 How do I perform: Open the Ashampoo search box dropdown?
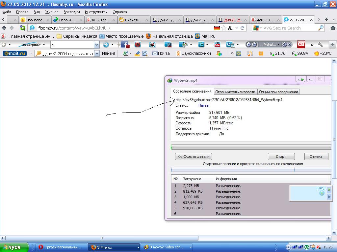[x=97, y=45]
